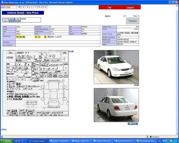Click the third quick launch icon in taskbar
The width and height of the screenshot is (179, 143).
(23, 141)
